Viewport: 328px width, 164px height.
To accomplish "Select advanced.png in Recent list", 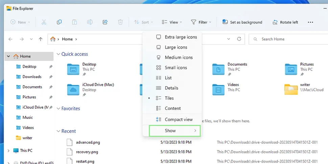I will coord(88,142).
